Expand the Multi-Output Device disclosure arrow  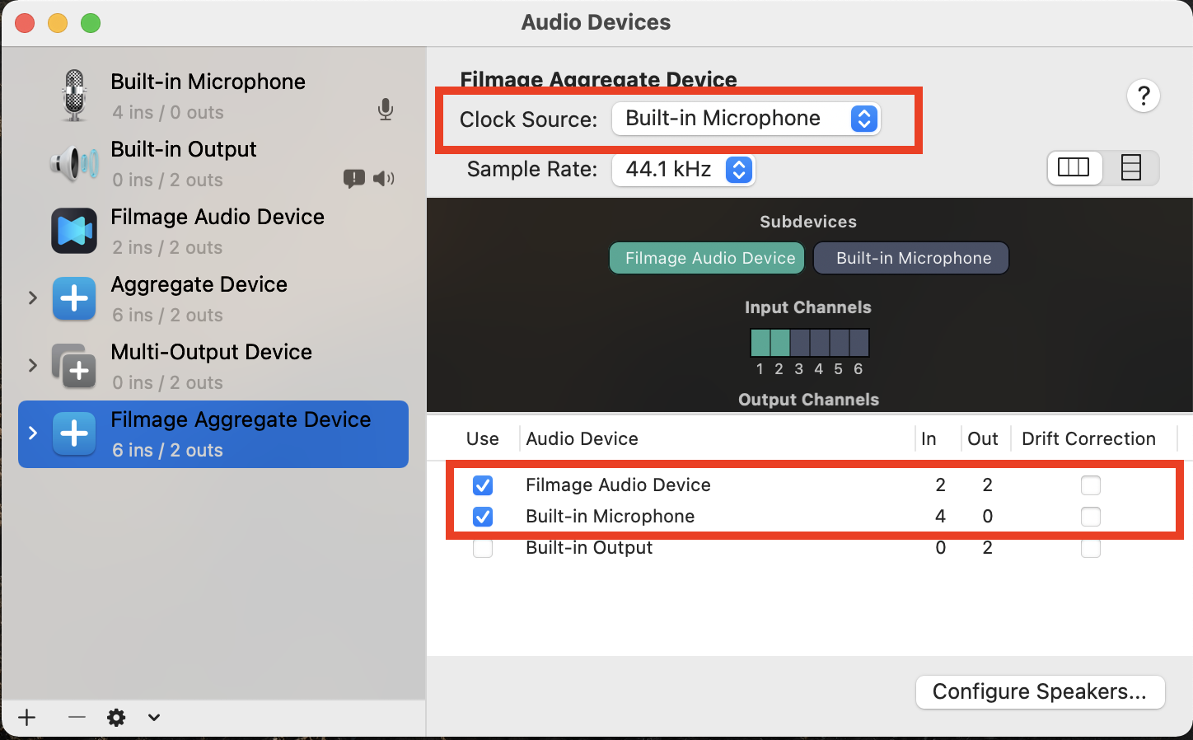[33, 365]
